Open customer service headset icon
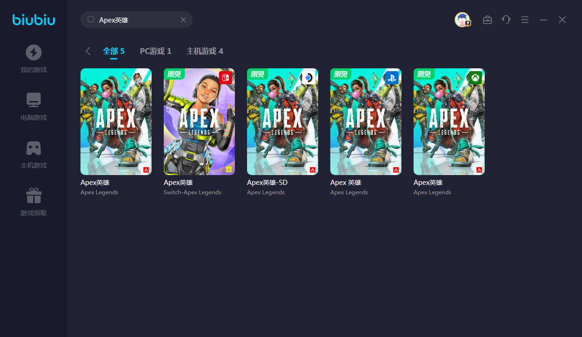 pos(506,20)
